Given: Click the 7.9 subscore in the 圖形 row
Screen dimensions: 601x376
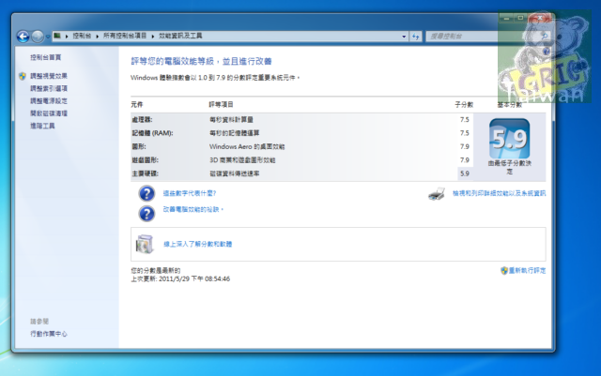Looking at the screenshot, I should (465, 146).
